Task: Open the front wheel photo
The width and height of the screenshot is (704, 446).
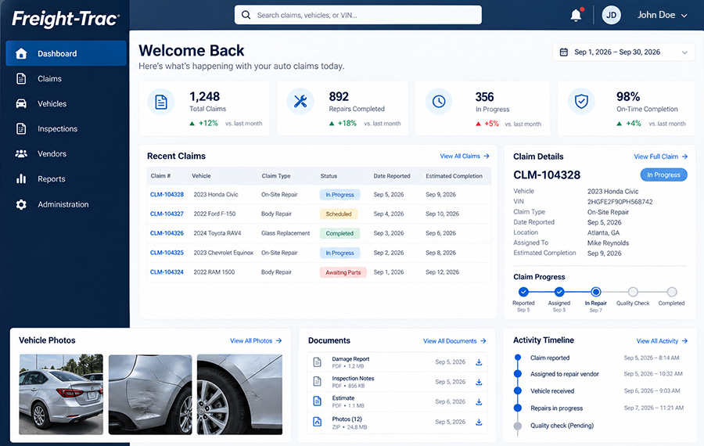Action: tap(240, 394)
